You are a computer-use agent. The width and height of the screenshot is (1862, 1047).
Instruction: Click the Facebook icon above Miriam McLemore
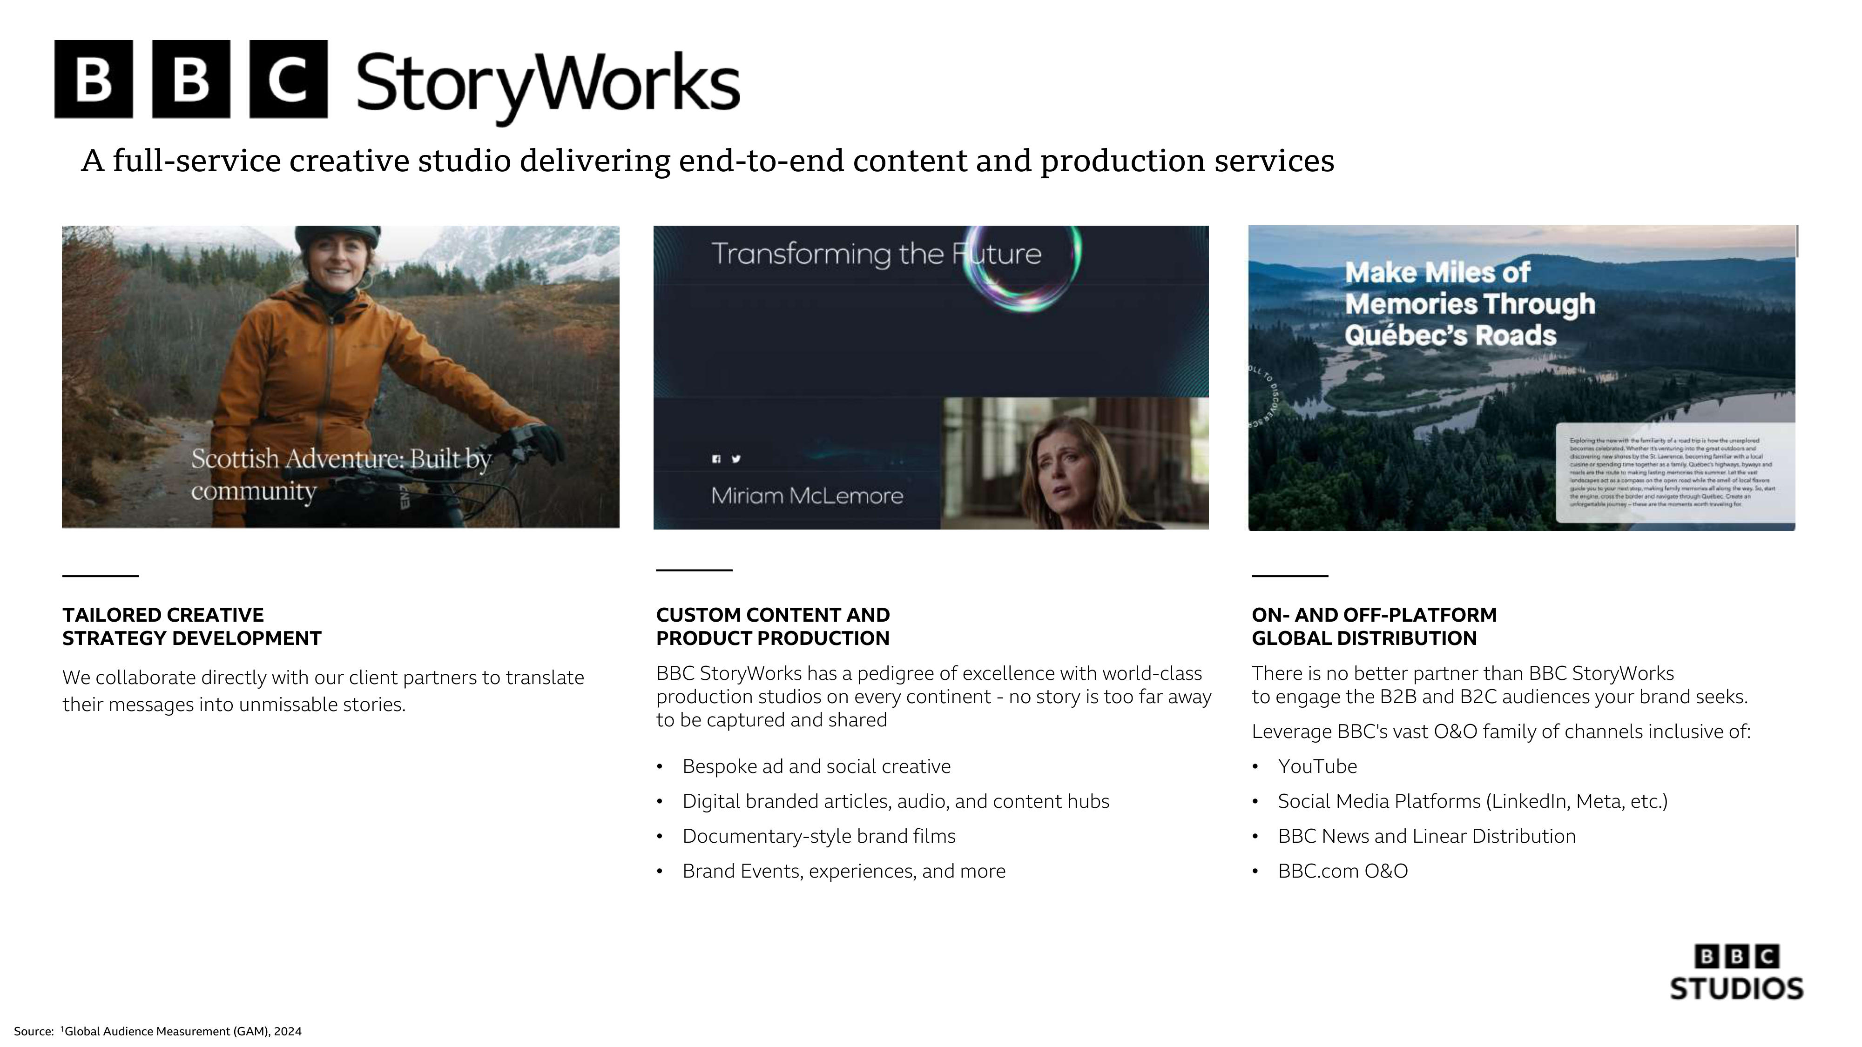point(716,459)
